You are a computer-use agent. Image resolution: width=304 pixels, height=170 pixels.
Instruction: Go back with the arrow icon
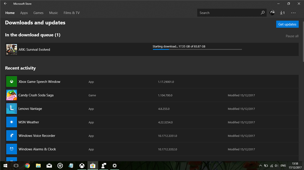(5, 4)
